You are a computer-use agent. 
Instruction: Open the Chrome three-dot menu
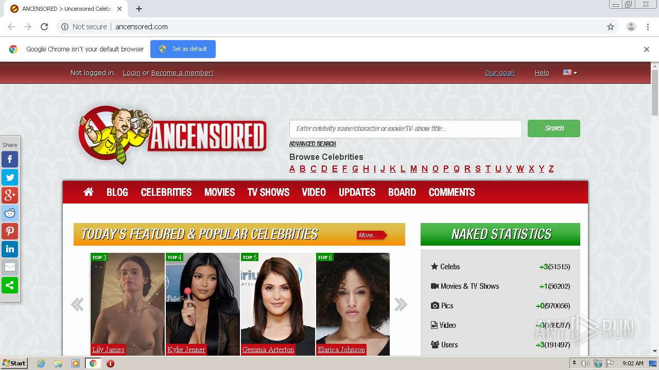[x=648, y=27]
